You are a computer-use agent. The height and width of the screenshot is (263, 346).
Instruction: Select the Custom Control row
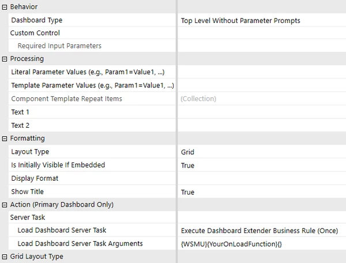92,33
